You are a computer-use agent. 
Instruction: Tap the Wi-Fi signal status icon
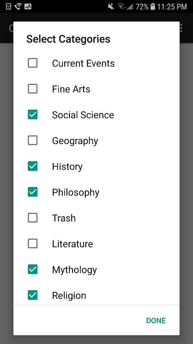(121, 6)
